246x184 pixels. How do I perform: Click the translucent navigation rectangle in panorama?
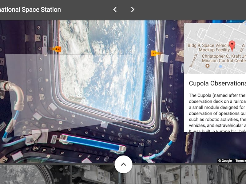[71, 92]
